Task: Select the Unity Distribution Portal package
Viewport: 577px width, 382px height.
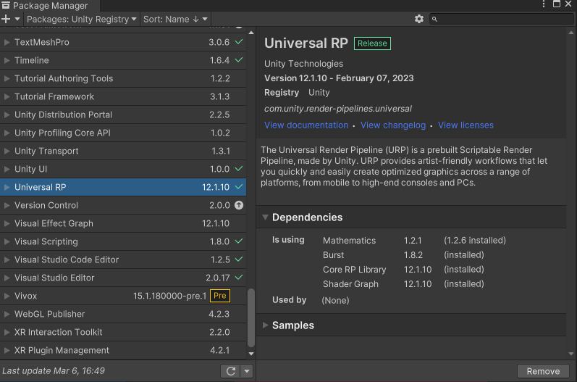Action: click(x=123, y=115)
